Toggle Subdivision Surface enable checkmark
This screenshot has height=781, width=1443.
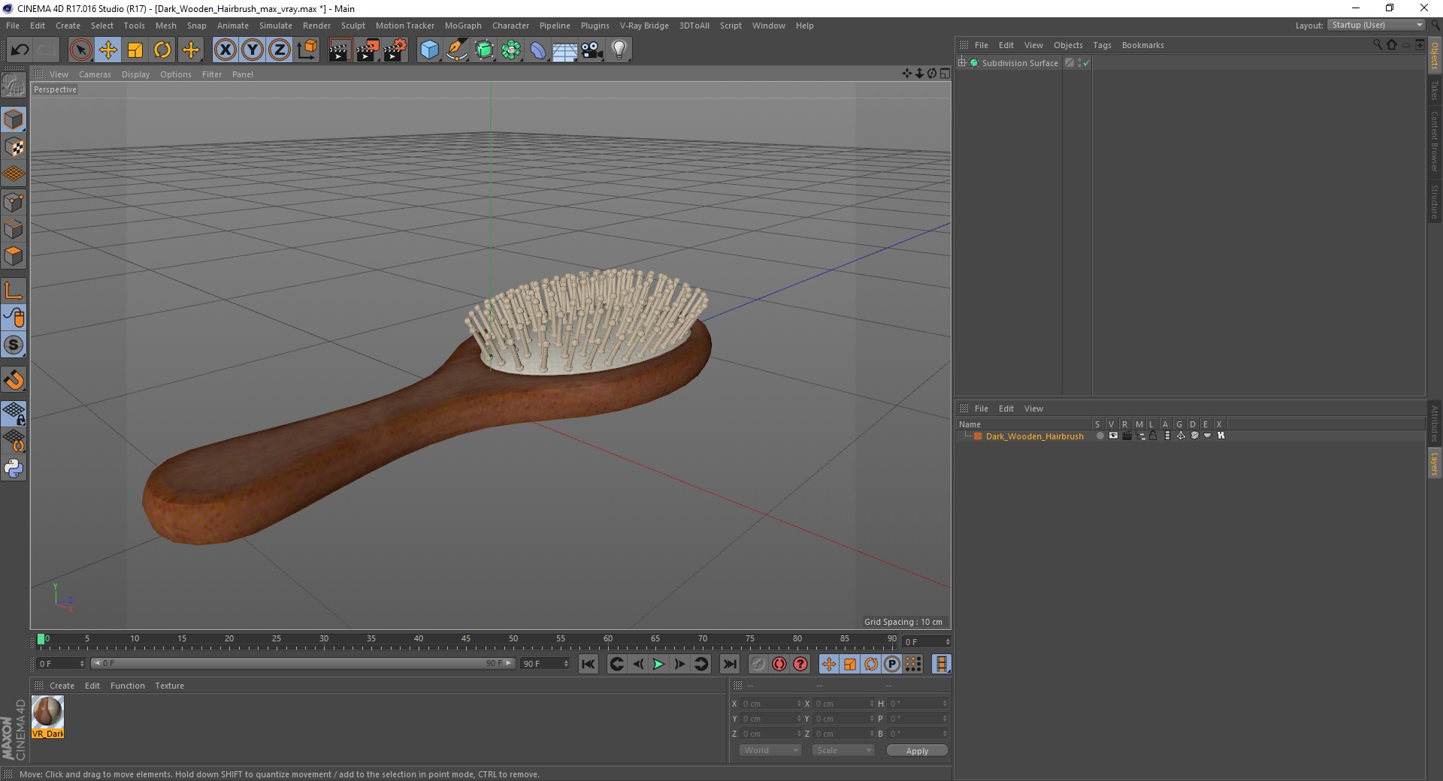click(1086, 63)
